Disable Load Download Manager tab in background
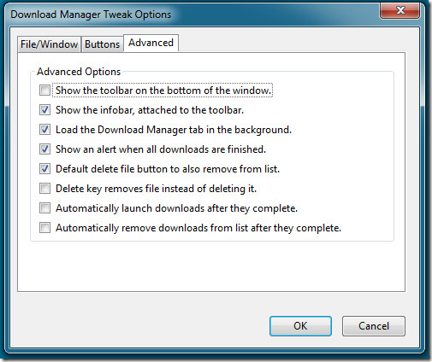The height and width of the screenshot is (362, 432). [x=44, y=130]
